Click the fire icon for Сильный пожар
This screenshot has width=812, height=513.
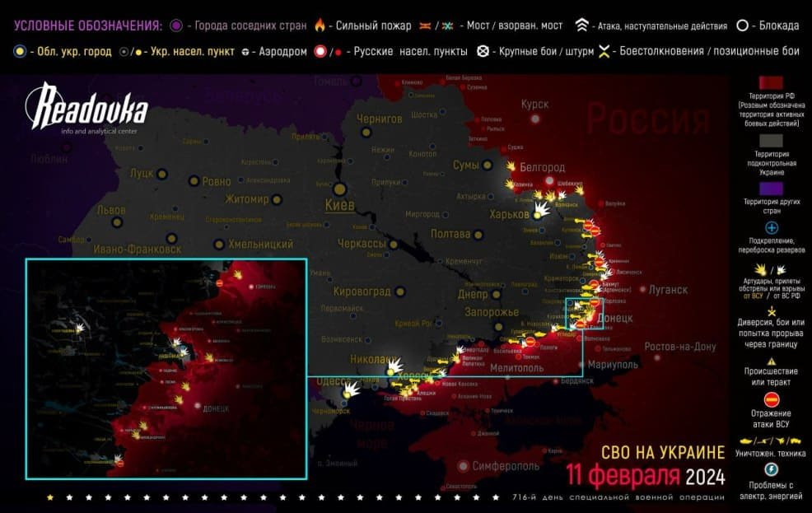pyautogui.click(x=320, y=25)
